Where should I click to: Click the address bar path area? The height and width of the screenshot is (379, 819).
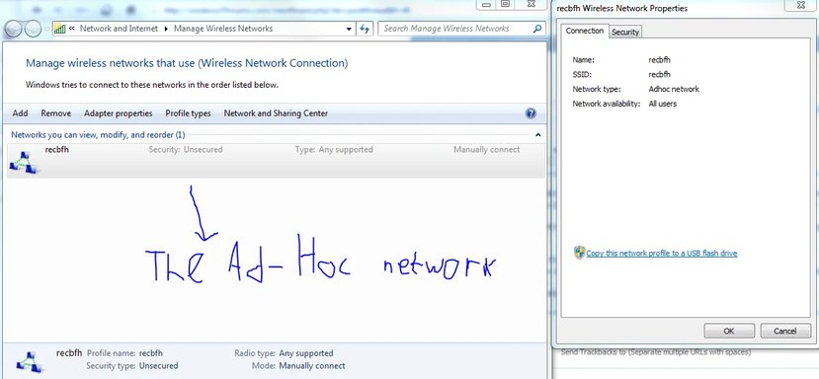(204, 29)
